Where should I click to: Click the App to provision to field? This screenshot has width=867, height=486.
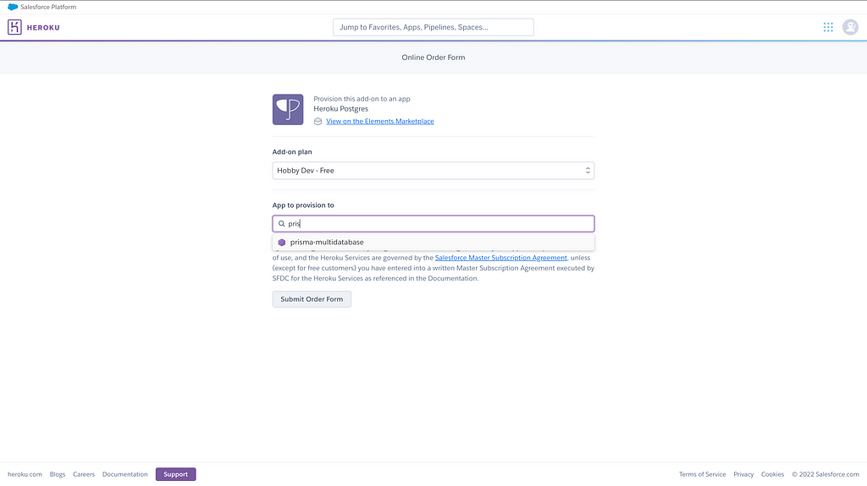click(433, 224)
